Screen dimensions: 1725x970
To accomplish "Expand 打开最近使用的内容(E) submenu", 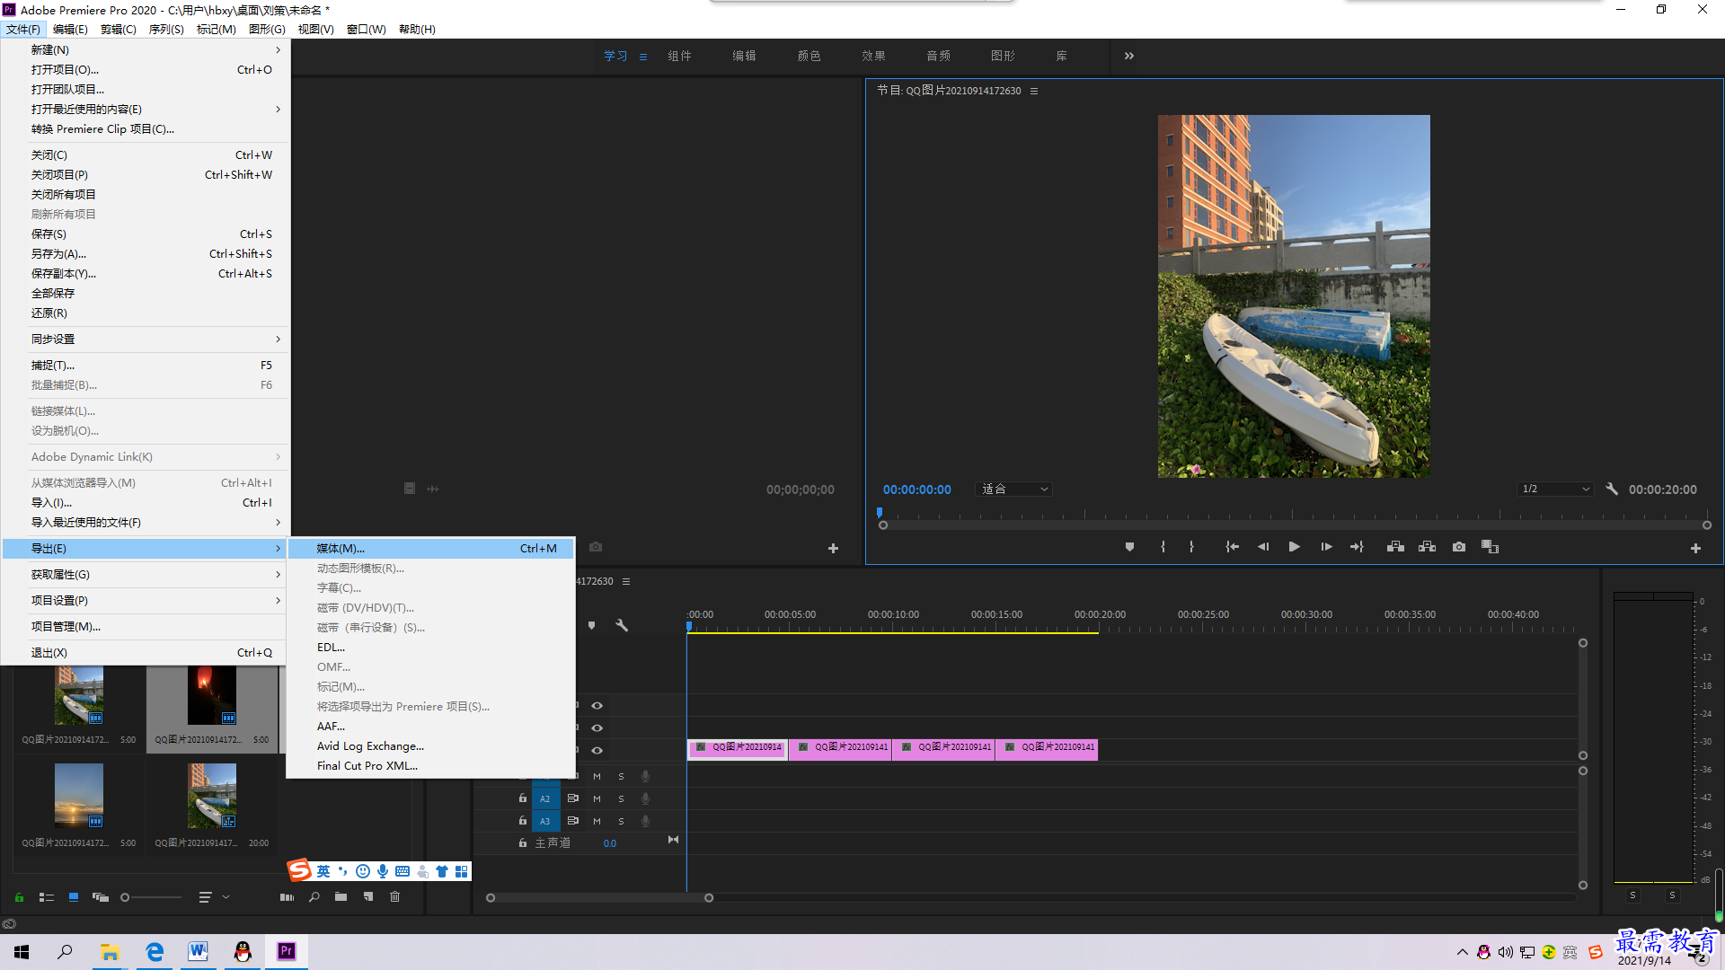I will [x=146, y=110].
